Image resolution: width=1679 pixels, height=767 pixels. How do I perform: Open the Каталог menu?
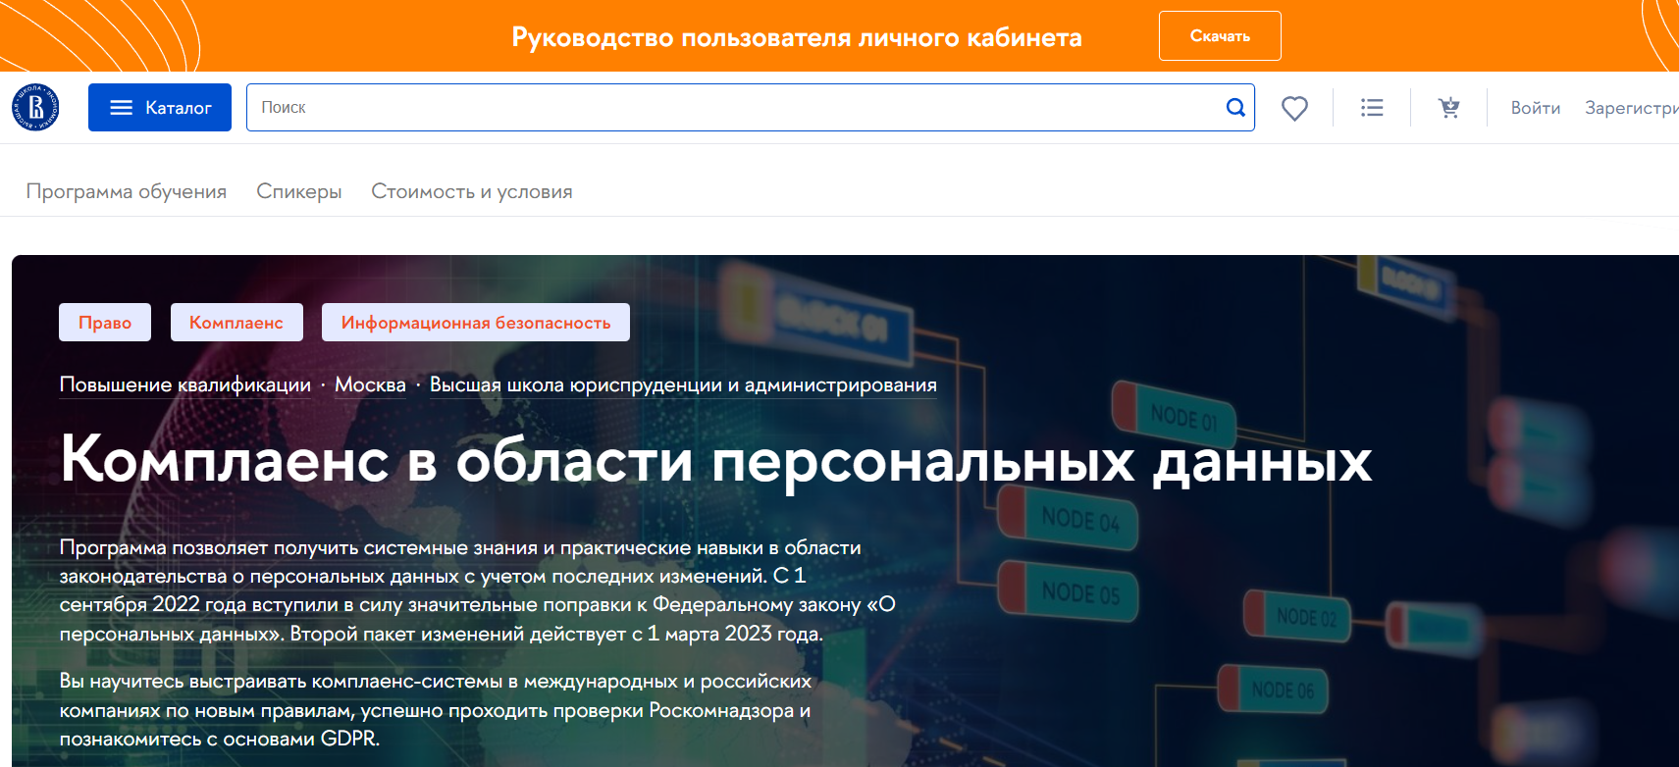[x=160, y=107]
